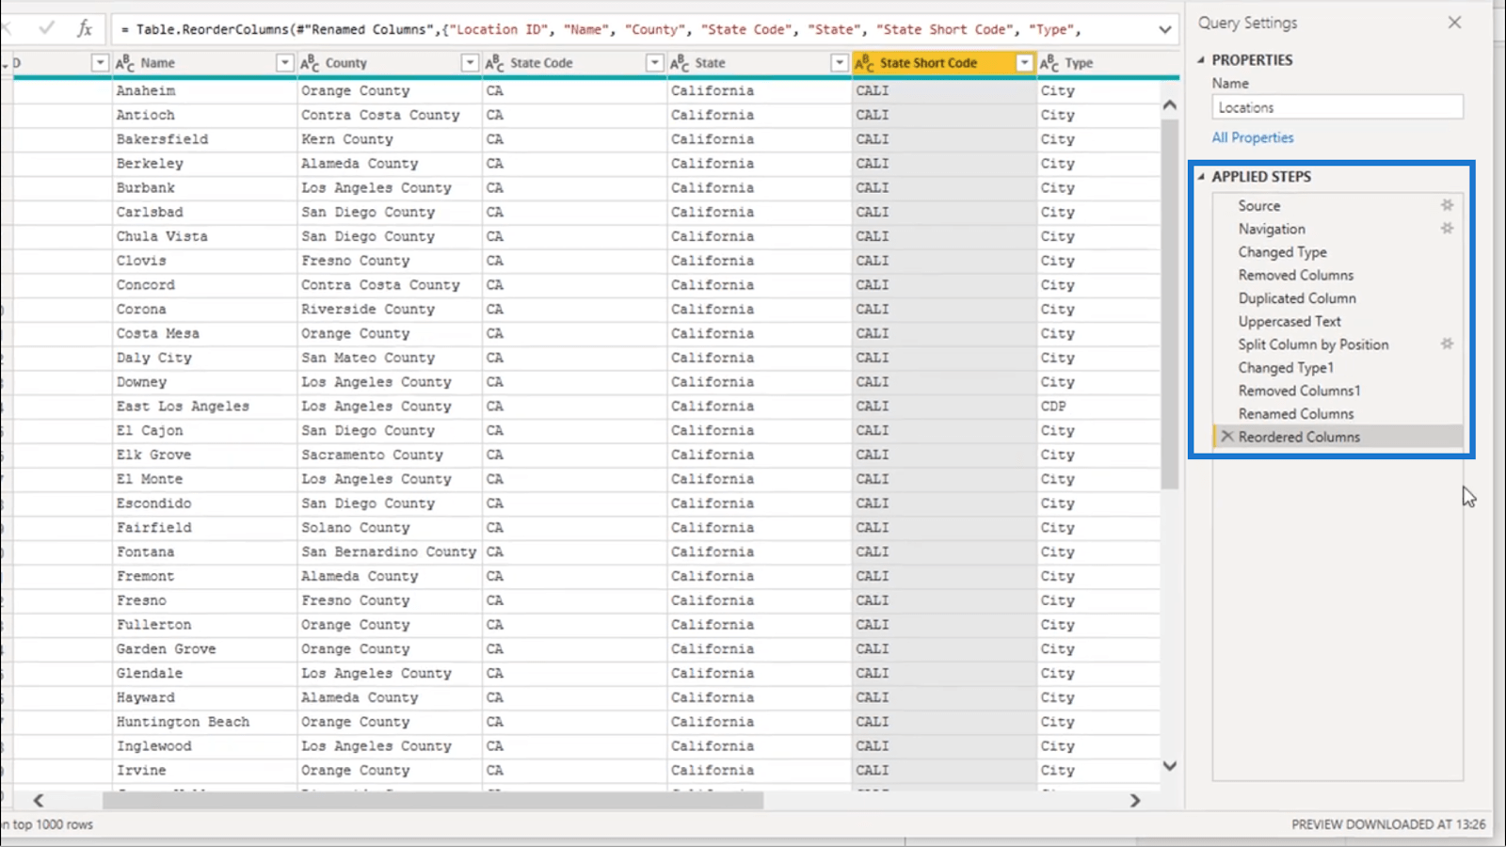Select the Changed Type1 step
The height and width of the screenshot is (847, 1506).
tap(1338, 368)
